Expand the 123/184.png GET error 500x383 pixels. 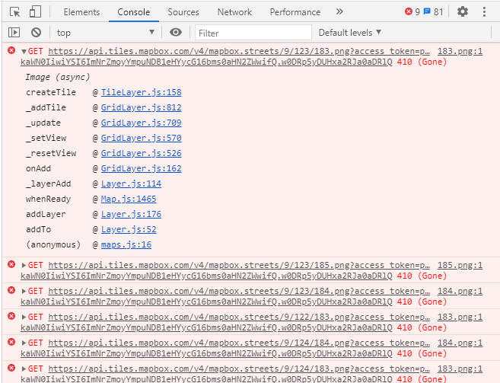click(24, 291)
